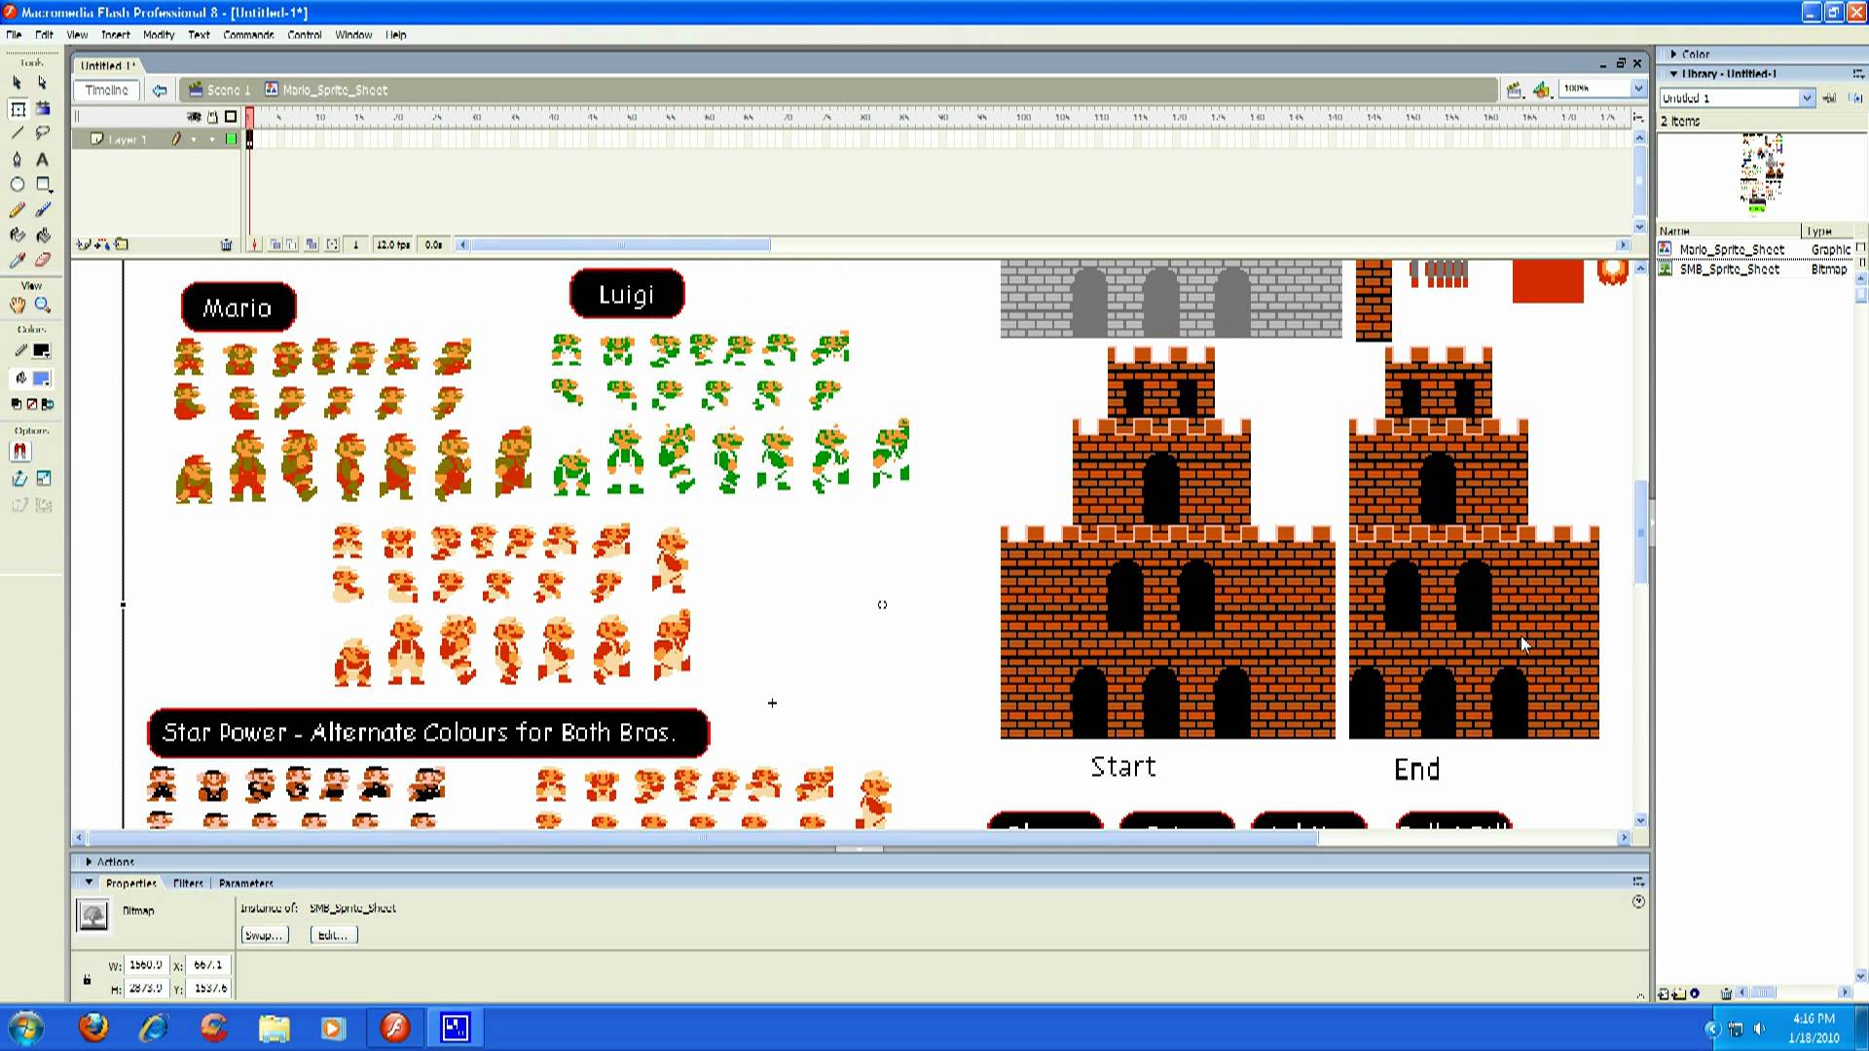
Task: Select the Pen tool
Action: coord(17,159)
